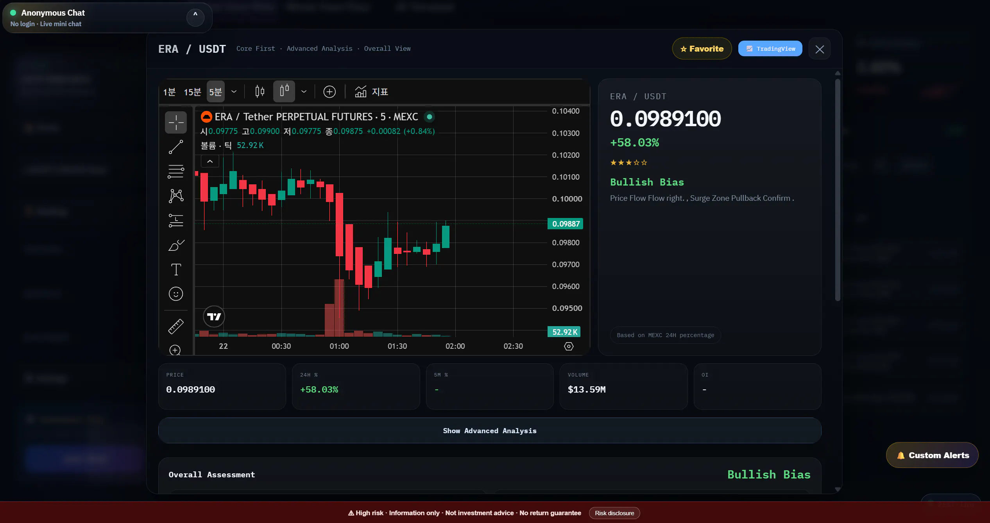Click the 0.09887 current price label
Screen dimensions: 990x523
coord(566,224)
